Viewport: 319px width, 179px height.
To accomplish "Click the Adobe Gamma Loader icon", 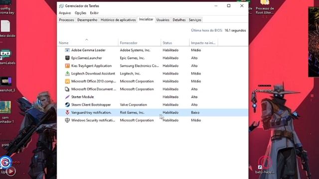I will 67,50.
